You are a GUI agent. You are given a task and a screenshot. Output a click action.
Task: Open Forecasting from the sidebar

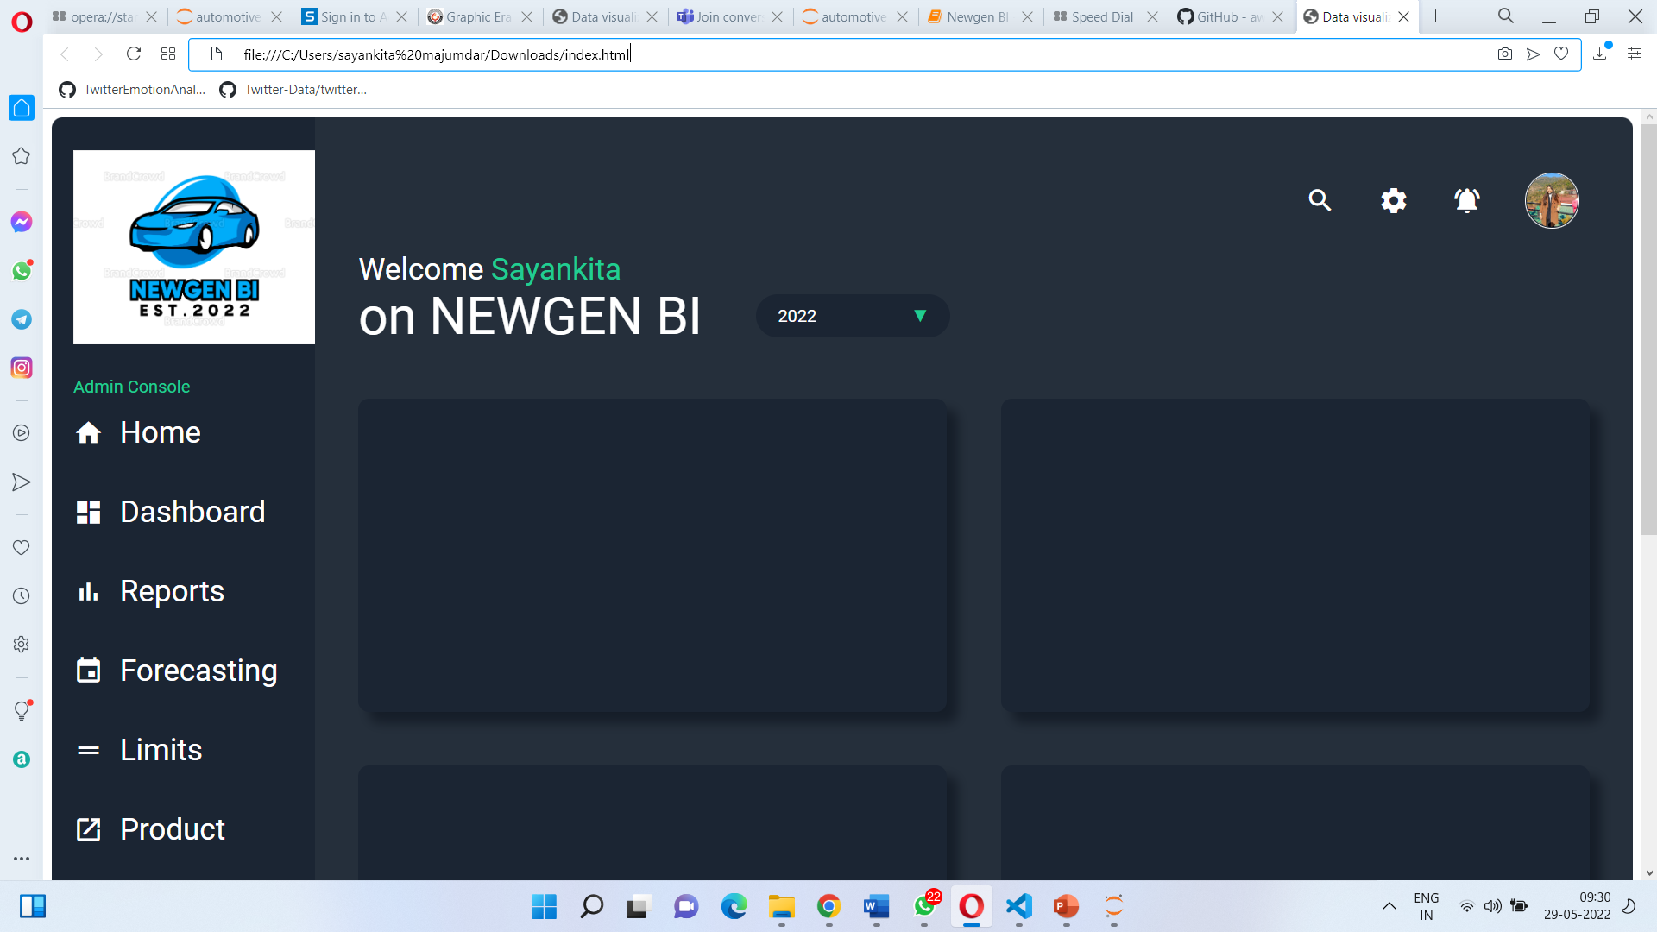198,671
